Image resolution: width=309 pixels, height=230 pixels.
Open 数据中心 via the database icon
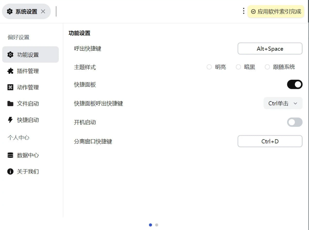(10, 155)
